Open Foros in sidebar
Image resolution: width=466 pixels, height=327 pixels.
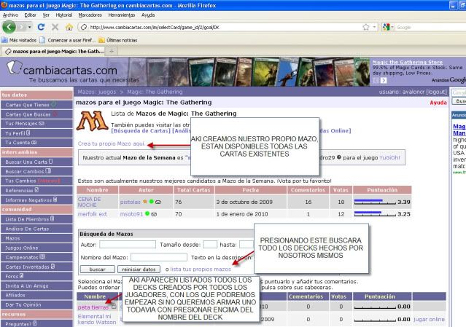pos(36,276)
